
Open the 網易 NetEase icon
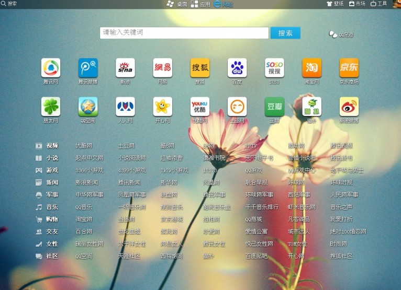coord(163,68)
